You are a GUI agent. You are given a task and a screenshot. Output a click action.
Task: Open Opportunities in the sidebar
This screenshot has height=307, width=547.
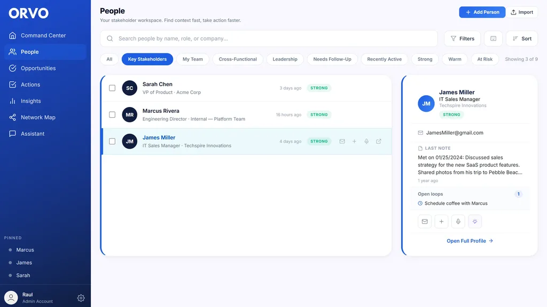click(x=45, y=68)
